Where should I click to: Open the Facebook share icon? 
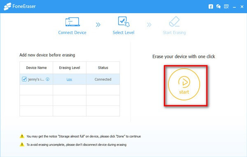click(211, 7)
